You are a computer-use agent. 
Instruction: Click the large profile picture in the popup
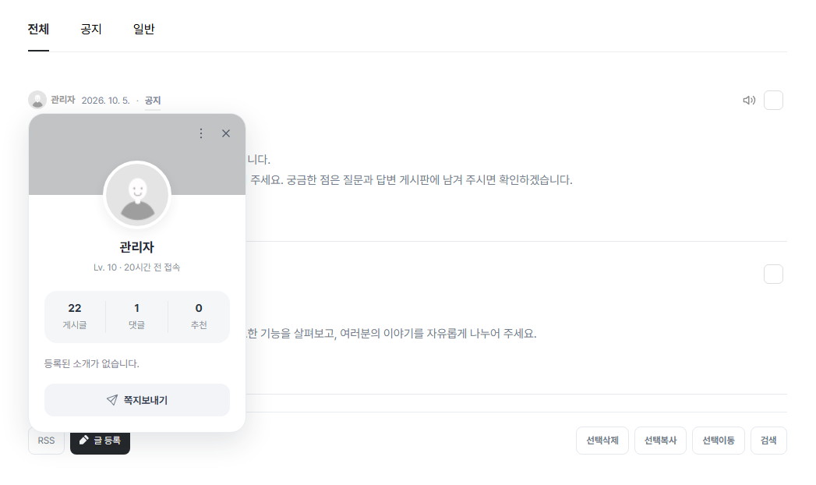(137, 195)
